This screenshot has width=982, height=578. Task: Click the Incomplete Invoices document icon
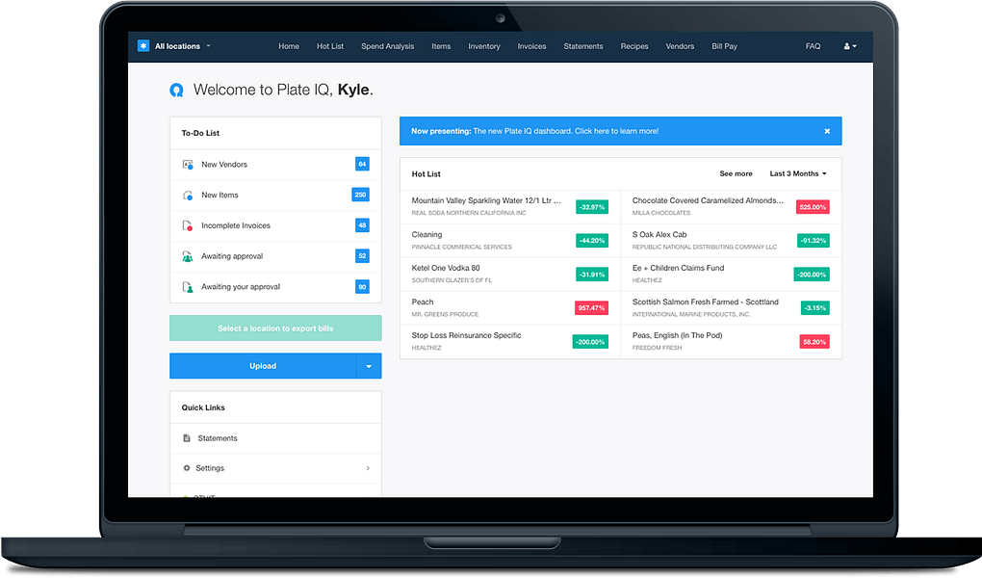(188, 225)
